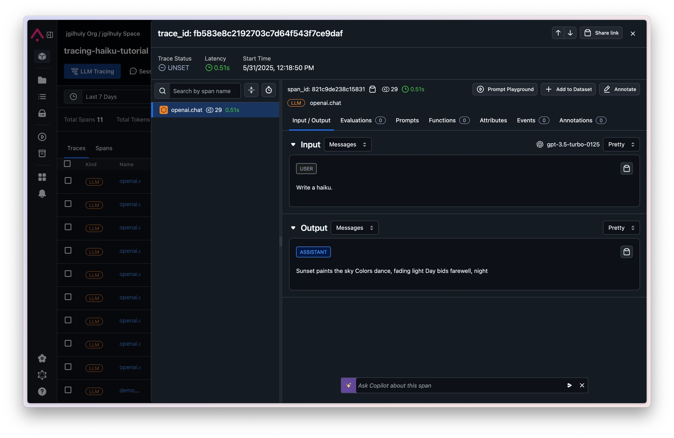Open the Input Messages dropdown

point(347,144)
